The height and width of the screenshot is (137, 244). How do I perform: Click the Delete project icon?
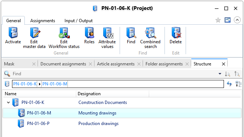176,33
